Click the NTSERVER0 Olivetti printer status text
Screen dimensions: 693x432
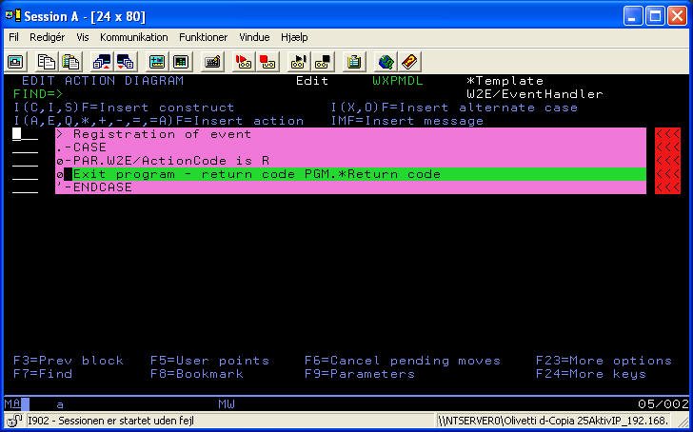tap(552, 421)
